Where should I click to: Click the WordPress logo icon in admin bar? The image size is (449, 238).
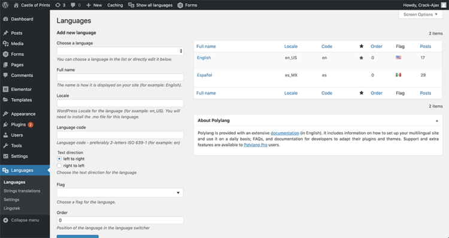(5, 5)
